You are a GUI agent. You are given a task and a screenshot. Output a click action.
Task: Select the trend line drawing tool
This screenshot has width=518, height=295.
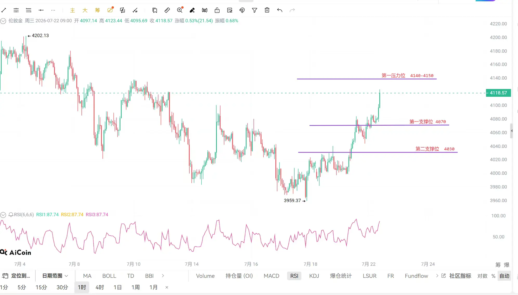pos(4,10)
